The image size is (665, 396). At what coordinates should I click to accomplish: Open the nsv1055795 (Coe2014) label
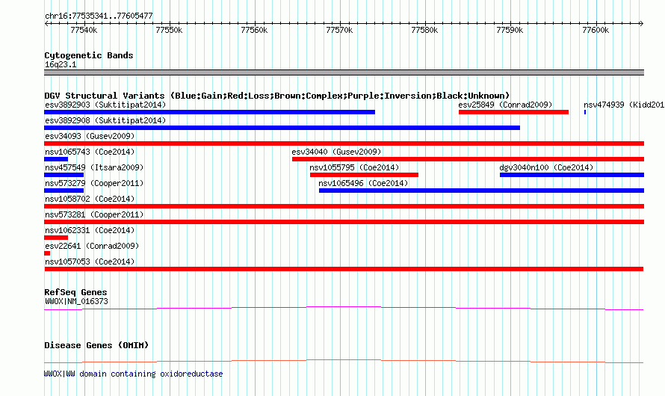point(354,167)
